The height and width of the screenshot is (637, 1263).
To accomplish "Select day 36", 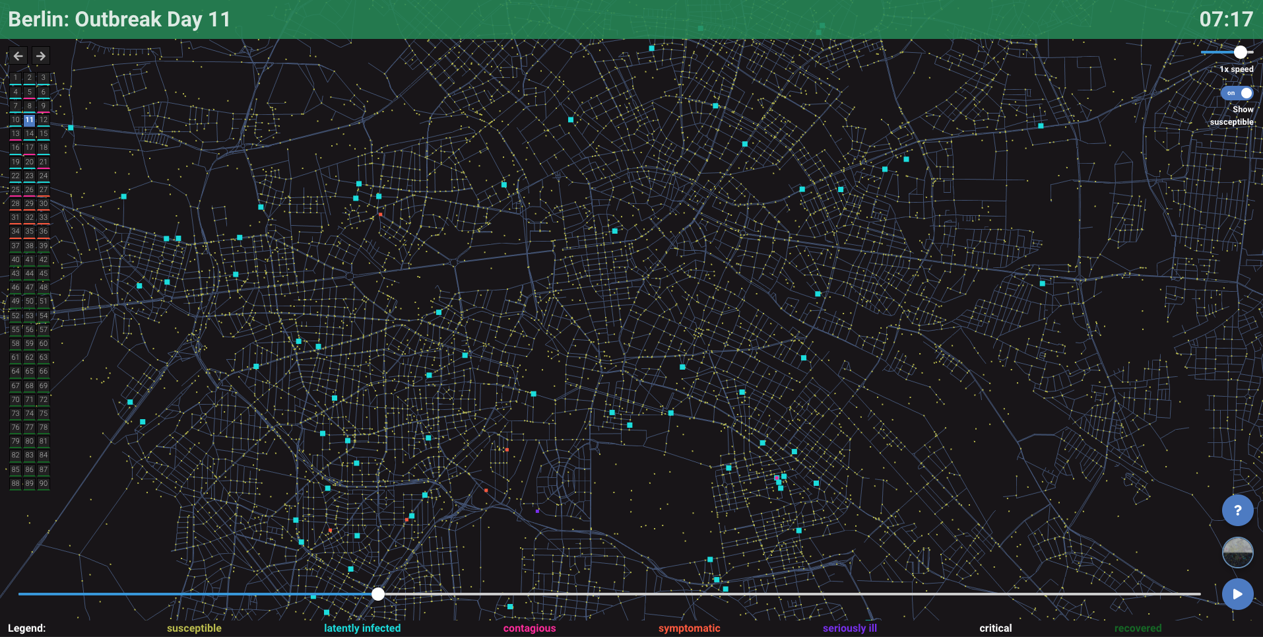I will [x=44, y=232].
